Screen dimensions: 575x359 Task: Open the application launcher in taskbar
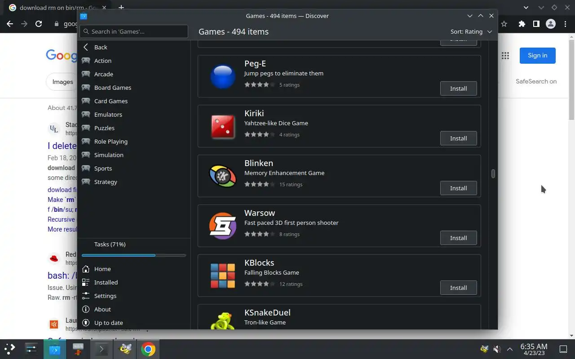pyautogui.click(x=10, y=349)
